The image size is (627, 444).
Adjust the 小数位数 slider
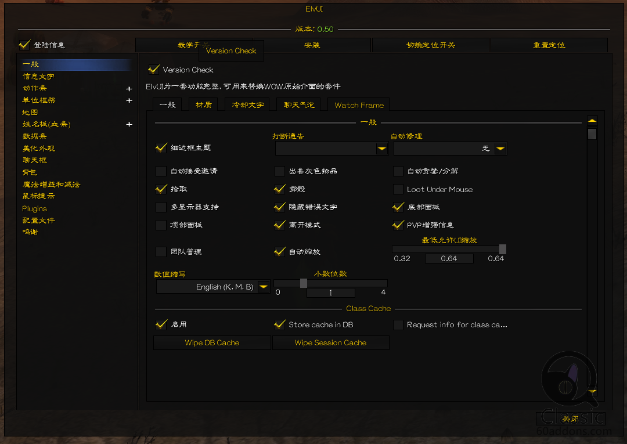point(331,283)
